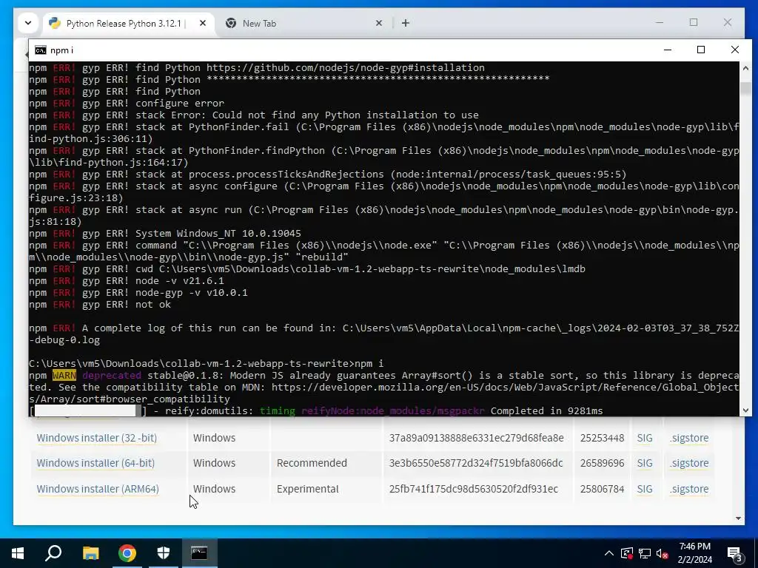Click Chrome page scrollbar down arrow
Viewport: 758px width, 568px height.
[x=738, y=518]
